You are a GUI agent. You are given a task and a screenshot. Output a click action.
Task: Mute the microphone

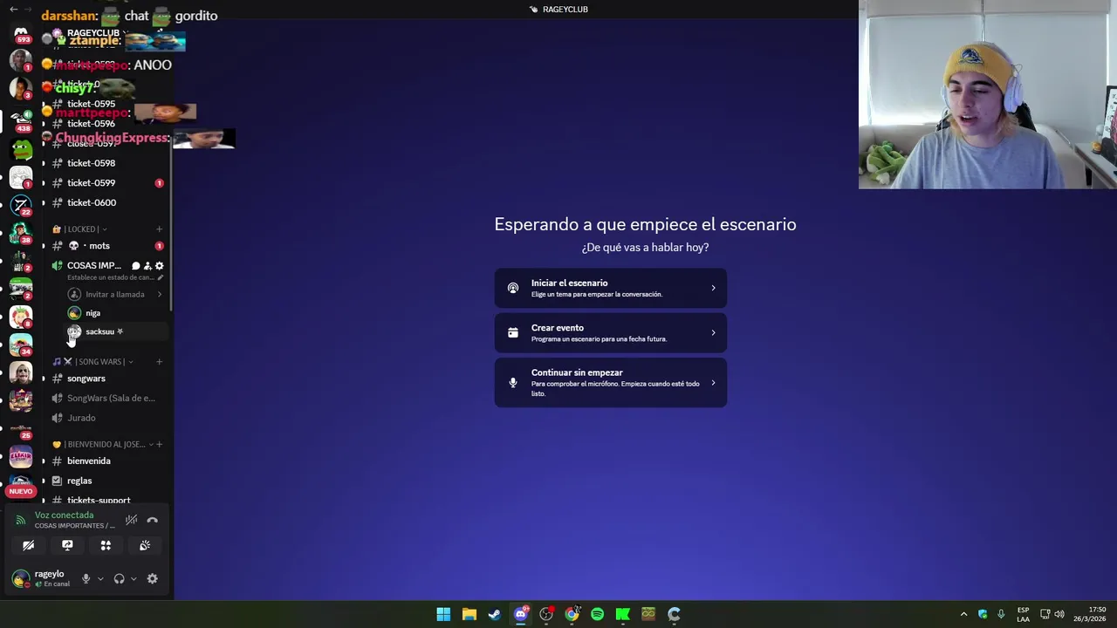click(86, 579)
